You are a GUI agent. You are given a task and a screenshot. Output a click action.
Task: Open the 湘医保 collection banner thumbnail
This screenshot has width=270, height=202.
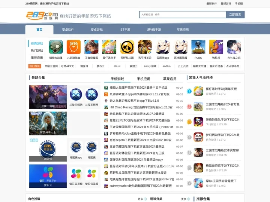pos(48,150)
